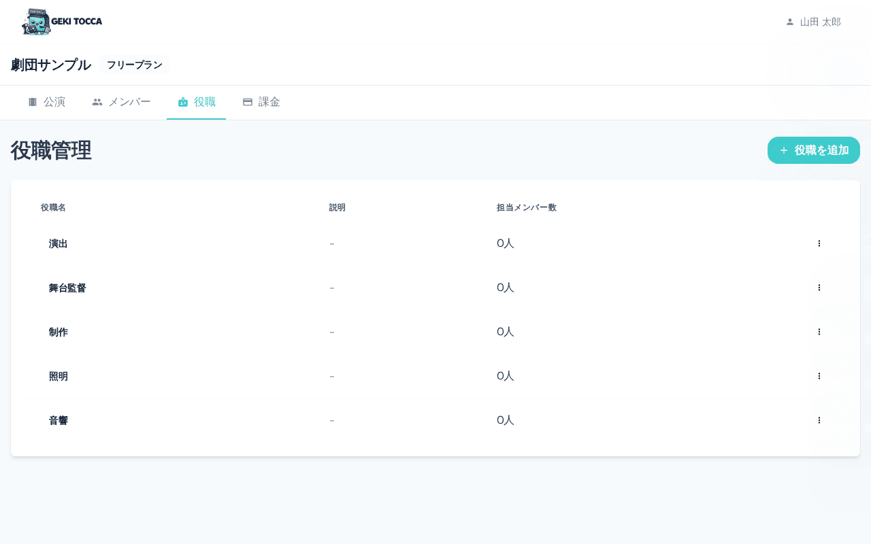Click the user avatar icon
The height and width of the screenshot is (544, 871).
click(x=790, y=22)
